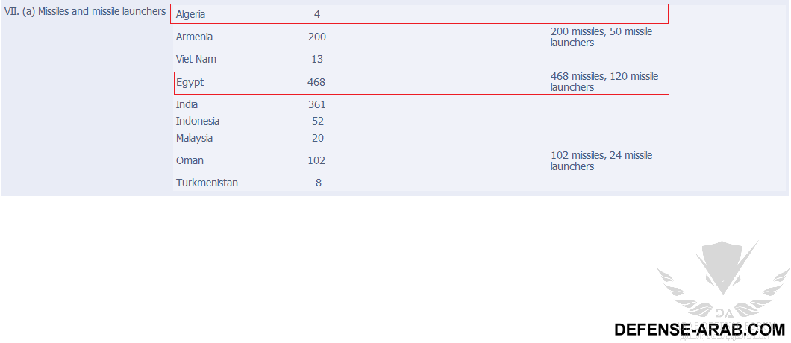Select the Malaysia entry
This screenshot has height=343, width=791.
pos(194,138)
